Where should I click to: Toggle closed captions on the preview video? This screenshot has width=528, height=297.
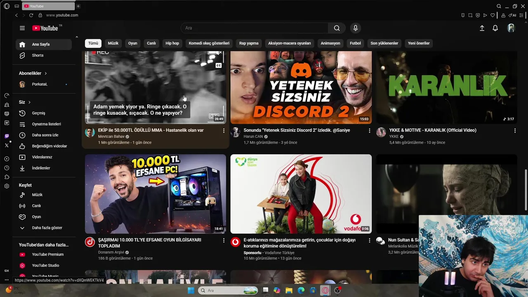[219, 65]
